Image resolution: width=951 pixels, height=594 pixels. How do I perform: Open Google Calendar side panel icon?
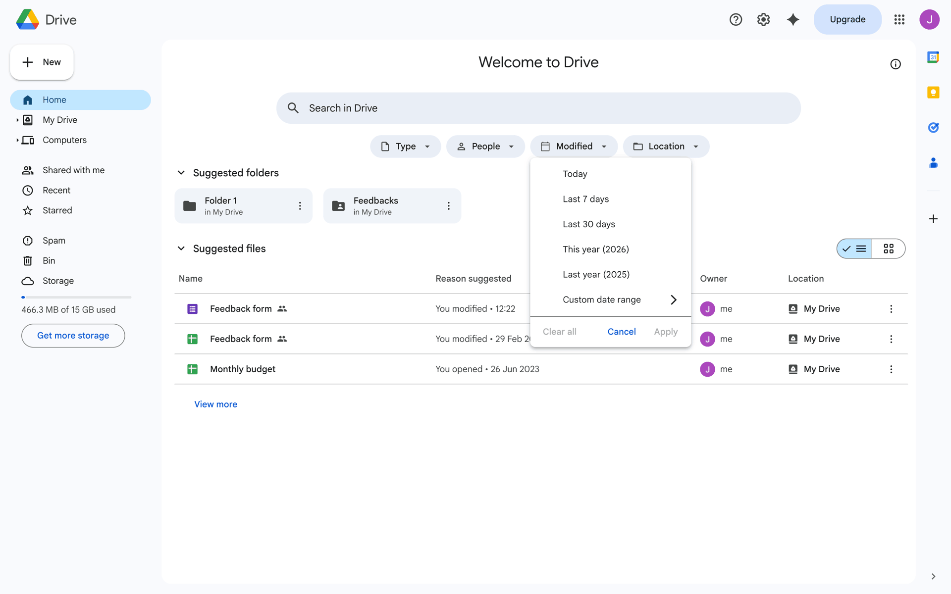click(x=933, y=57)
